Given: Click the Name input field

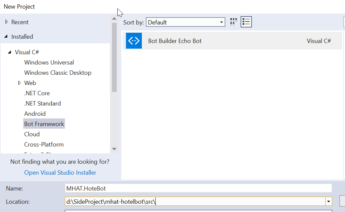Looking at the screenshot, I should click(198, 188).
